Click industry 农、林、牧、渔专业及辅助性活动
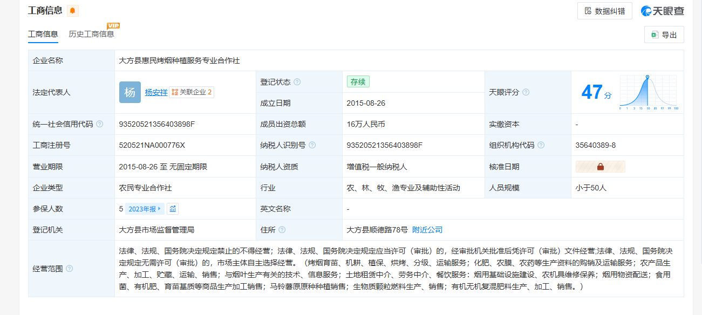Image resolution: width=702 pixels, height=315 pixels. pyautogui.click(x=404, y=188)
